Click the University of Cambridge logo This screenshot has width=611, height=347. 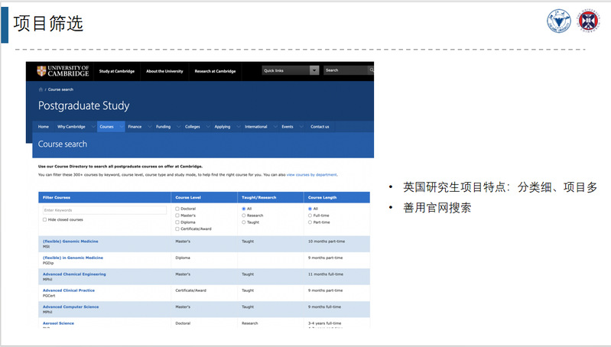pyautogui.click(x=63, y=71)
